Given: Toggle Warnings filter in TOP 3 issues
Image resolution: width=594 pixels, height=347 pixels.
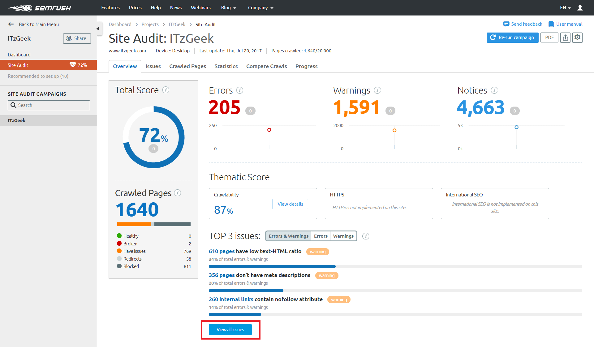Looking at the screenshot, I should tap(343, 236).
